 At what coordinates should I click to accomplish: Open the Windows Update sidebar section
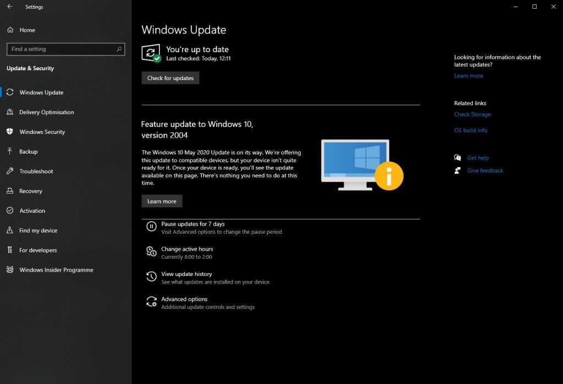click(x=66, y=92)
